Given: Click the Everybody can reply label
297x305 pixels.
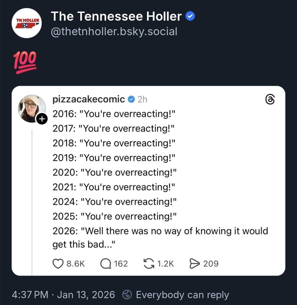Looking at the screenshot, I should click(x=182, y=295).
